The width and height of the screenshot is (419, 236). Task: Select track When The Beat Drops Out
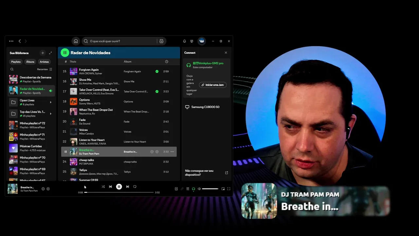[x=119, y=111]
